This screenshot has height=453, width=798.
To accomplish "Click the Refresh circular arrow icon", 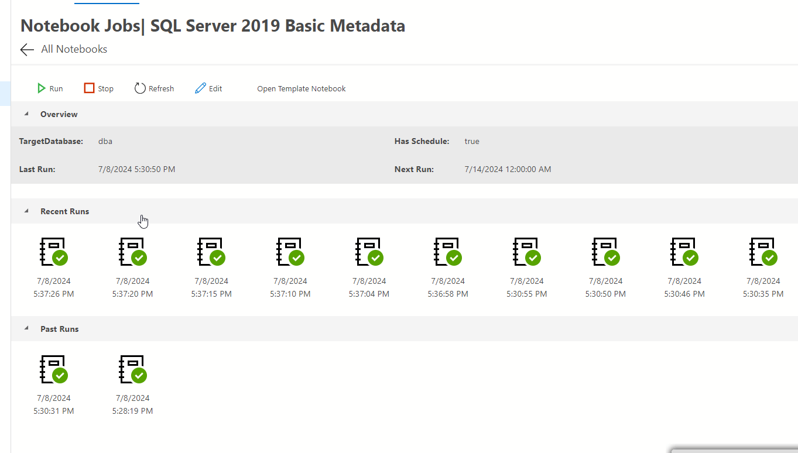I will pos(140,88).
